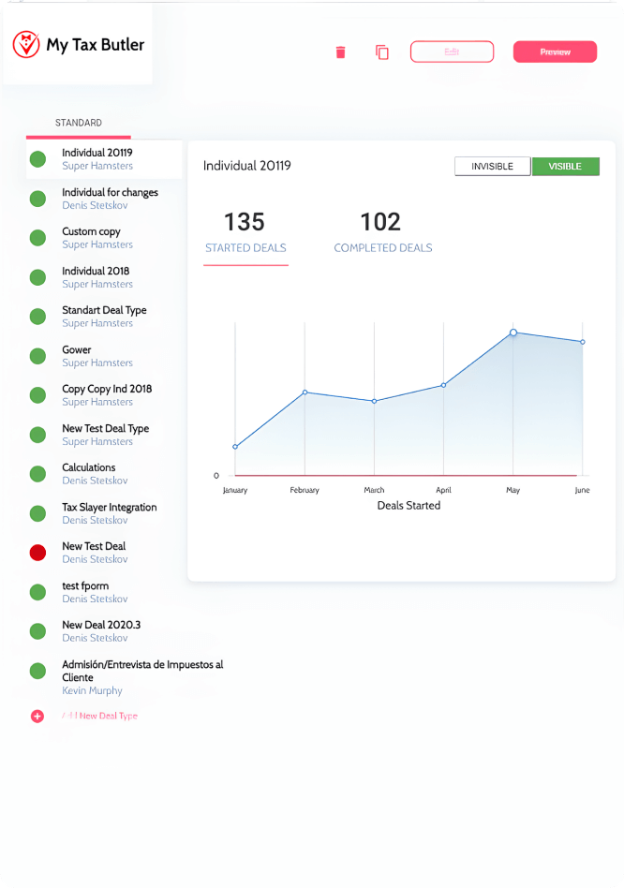Screen dimensions: 624x888
Task: Click green status dot for Individual for changes
Action: [x=37, y=199]
